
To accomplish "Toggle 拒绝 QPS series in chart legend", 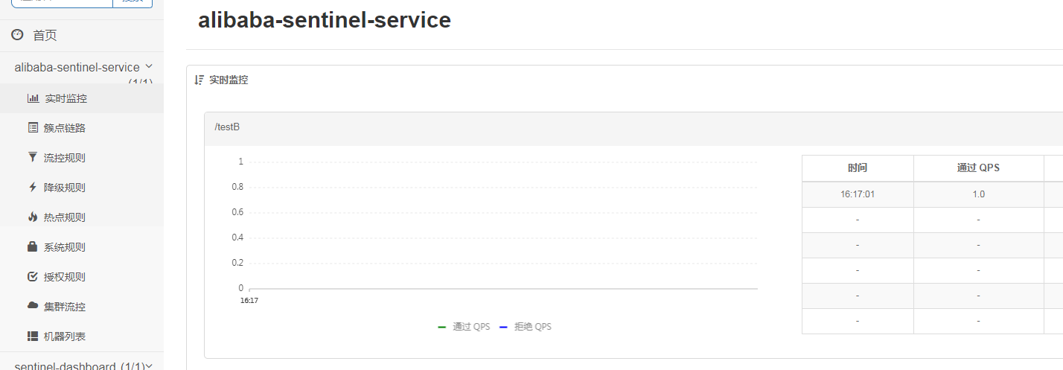I will 526,327.
